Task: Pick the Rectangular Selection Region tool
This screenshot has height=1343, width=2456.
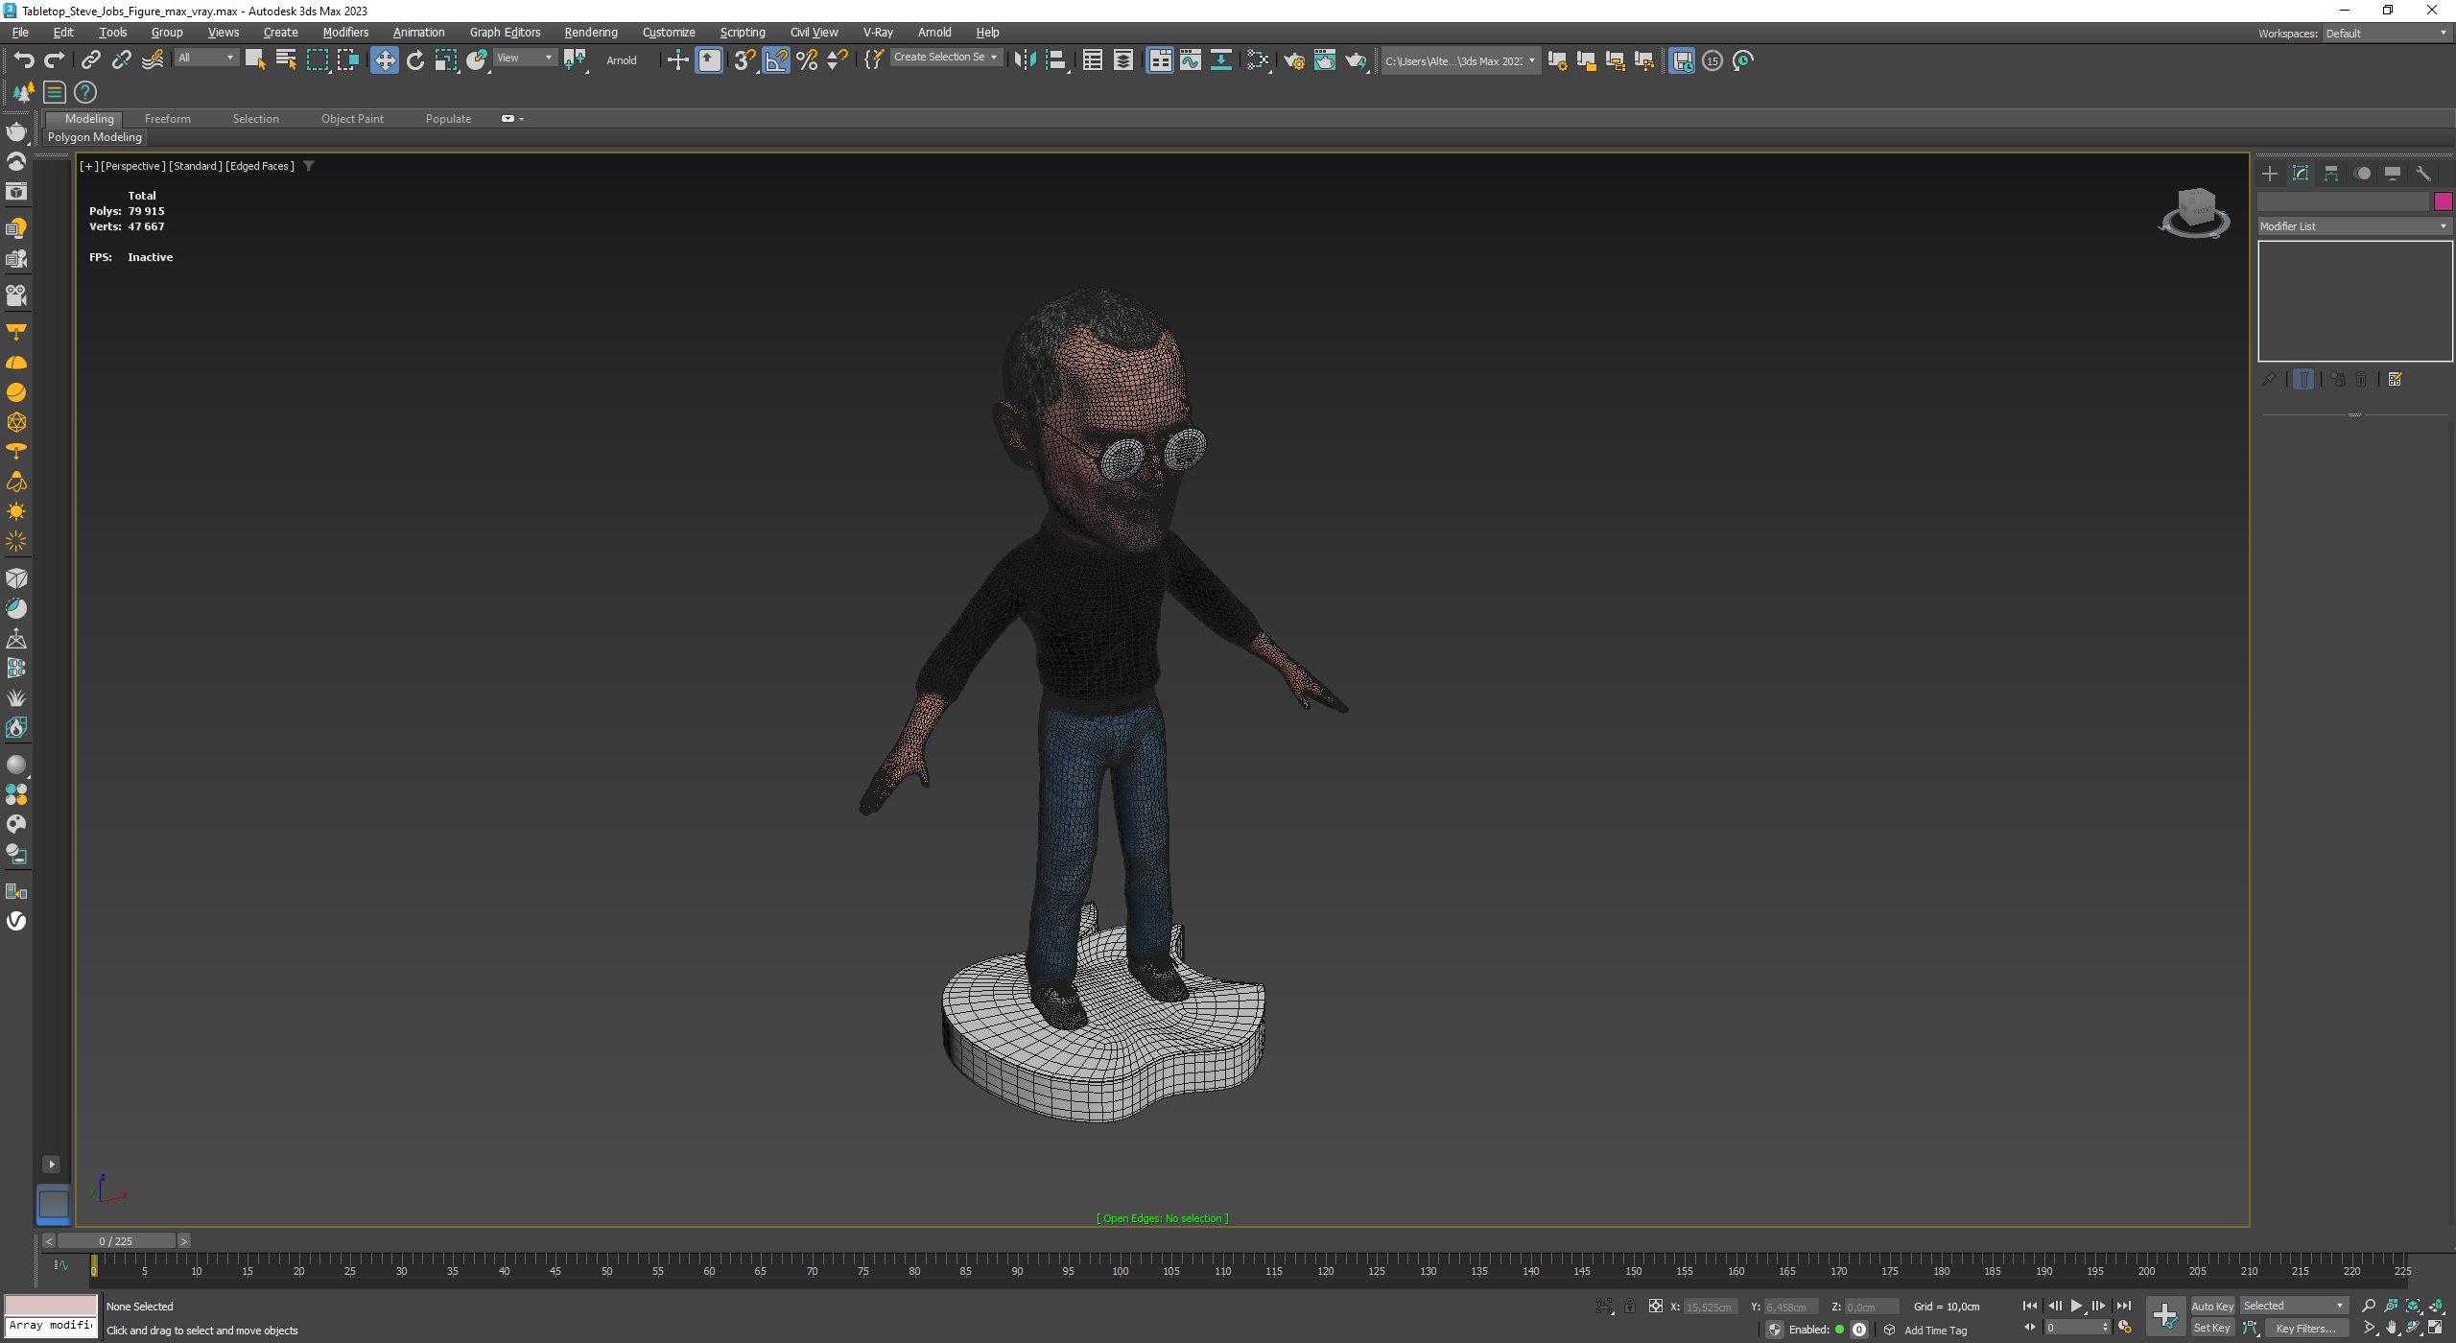Action: coord(317,60)
